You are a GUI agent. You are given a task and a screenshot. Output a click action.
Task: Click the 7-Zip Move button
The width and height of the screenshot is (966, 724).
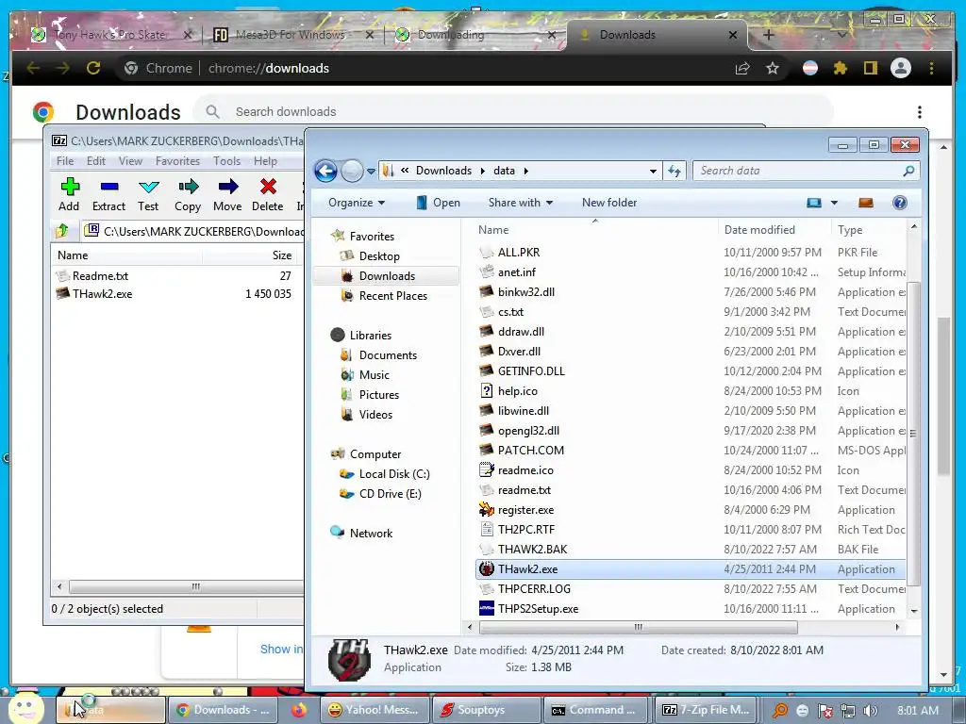(x=227, y=194)
